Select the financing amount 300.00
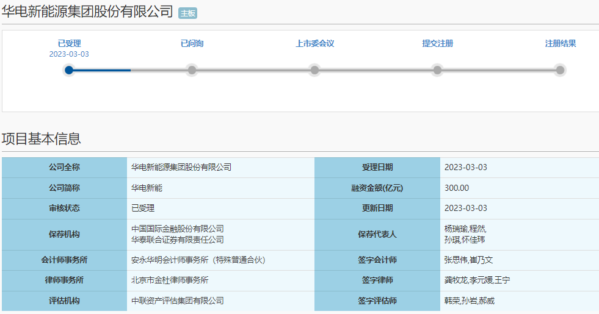 (x=457, y=188)
